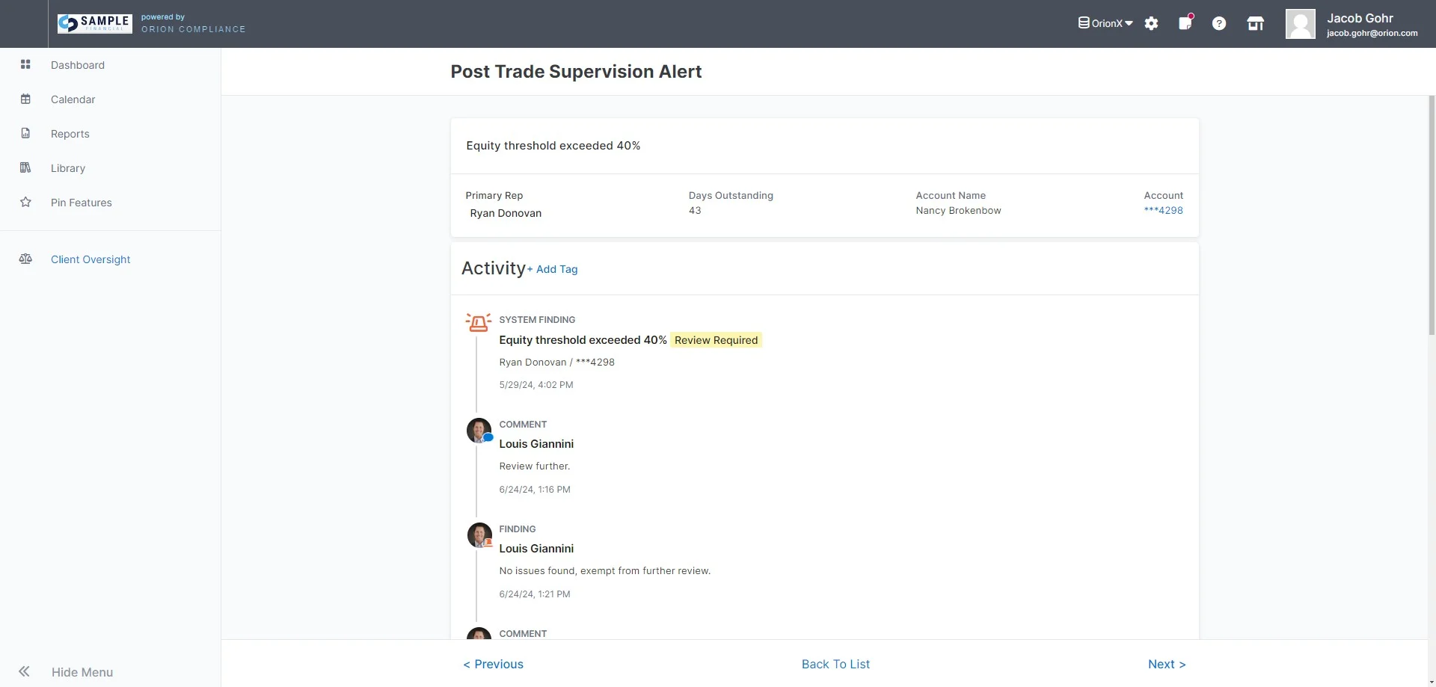Viewport: 1436px width, 687px height.
Task: Expand the OrionX dropdown
Action: (x=1105, y=24)
